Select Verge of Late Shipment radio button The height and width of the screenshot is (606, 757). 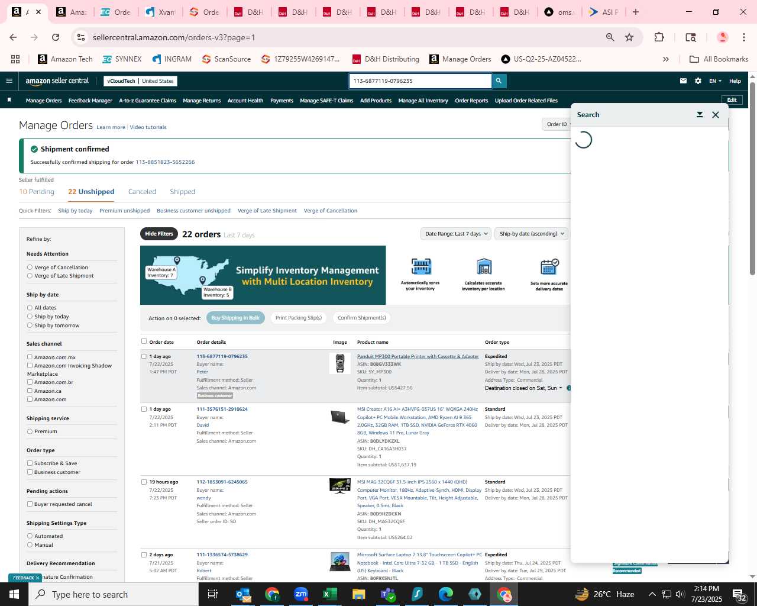tap(30, 276)
